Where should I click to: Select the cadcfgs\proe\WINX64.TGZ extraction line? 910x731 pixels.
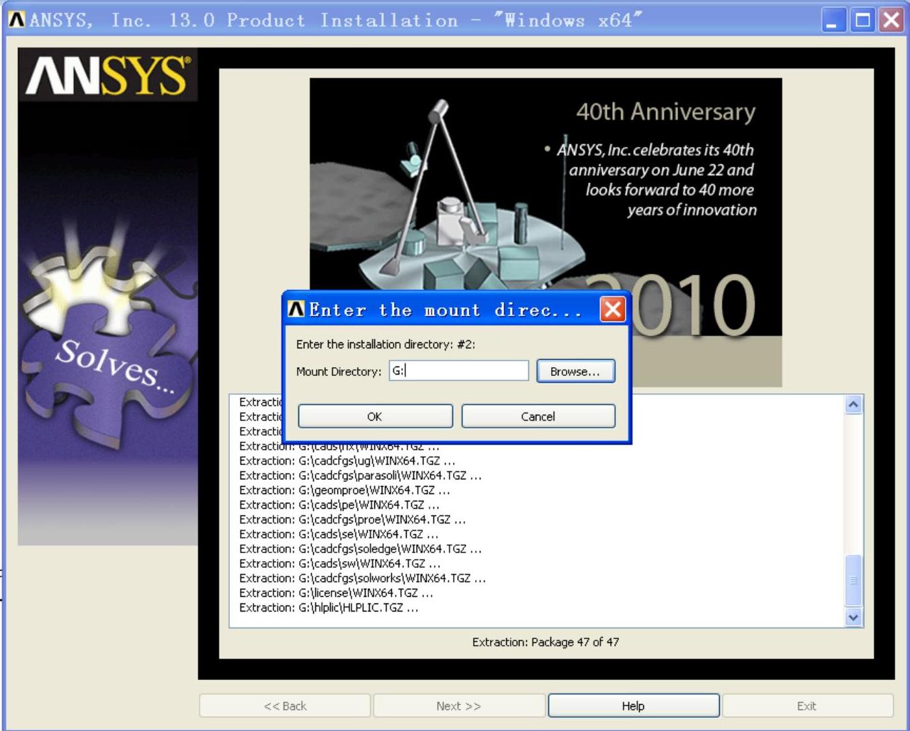[352, 519]
